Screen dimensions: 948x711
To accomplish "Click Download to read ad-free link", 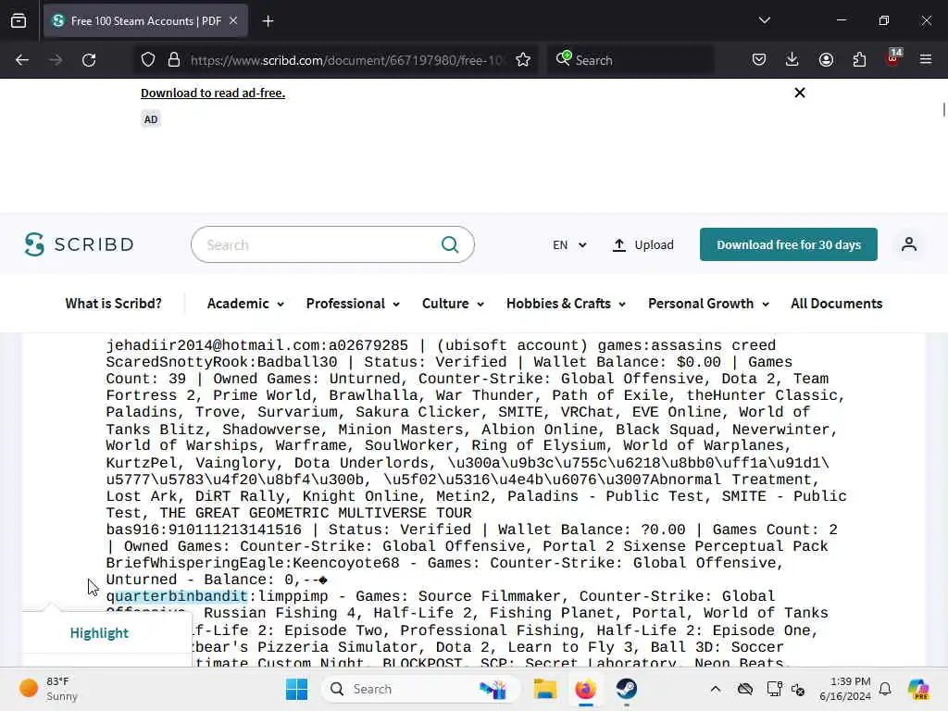I will pyautogui.click(x=213, y=94).
